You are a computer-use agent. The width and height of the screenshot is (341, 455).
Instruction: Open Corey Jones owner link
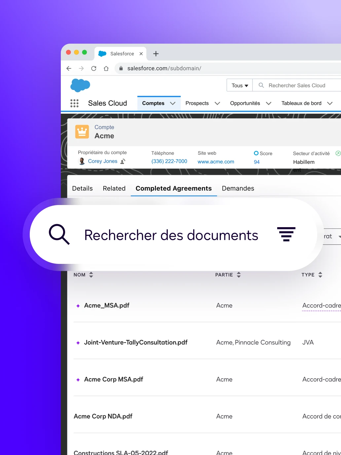(x=102, y=161)
